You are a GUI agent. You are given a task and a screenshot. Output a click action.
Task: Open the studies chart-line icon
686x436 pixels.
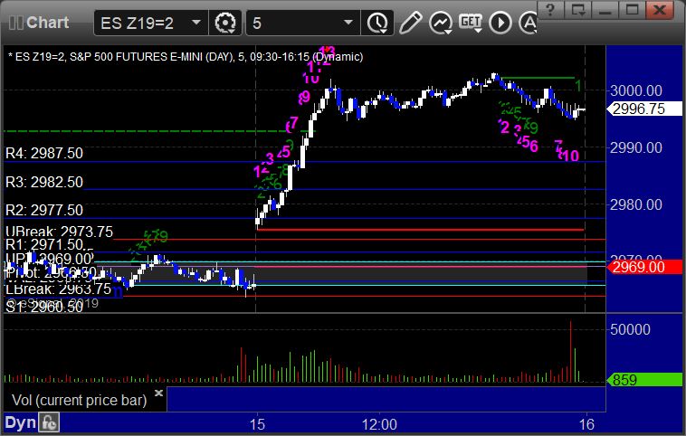[440, 23]
